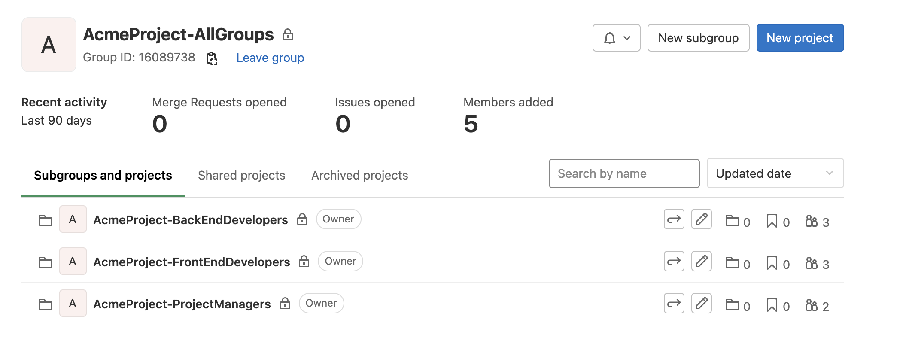The height and width of the screenshot is (359, 912).
Task: Expand the Updated date sort dropdown
Action: point(775,173)
